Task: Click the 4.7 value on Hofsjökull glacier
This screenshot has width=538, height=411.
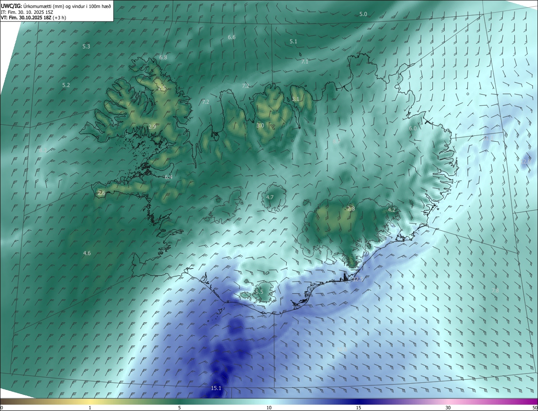Action: pyautogui.click(x=270, y=198)
